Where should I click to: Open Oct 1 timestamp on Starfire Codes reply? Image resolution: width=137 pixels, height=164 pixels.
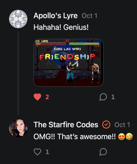(122, 125)
